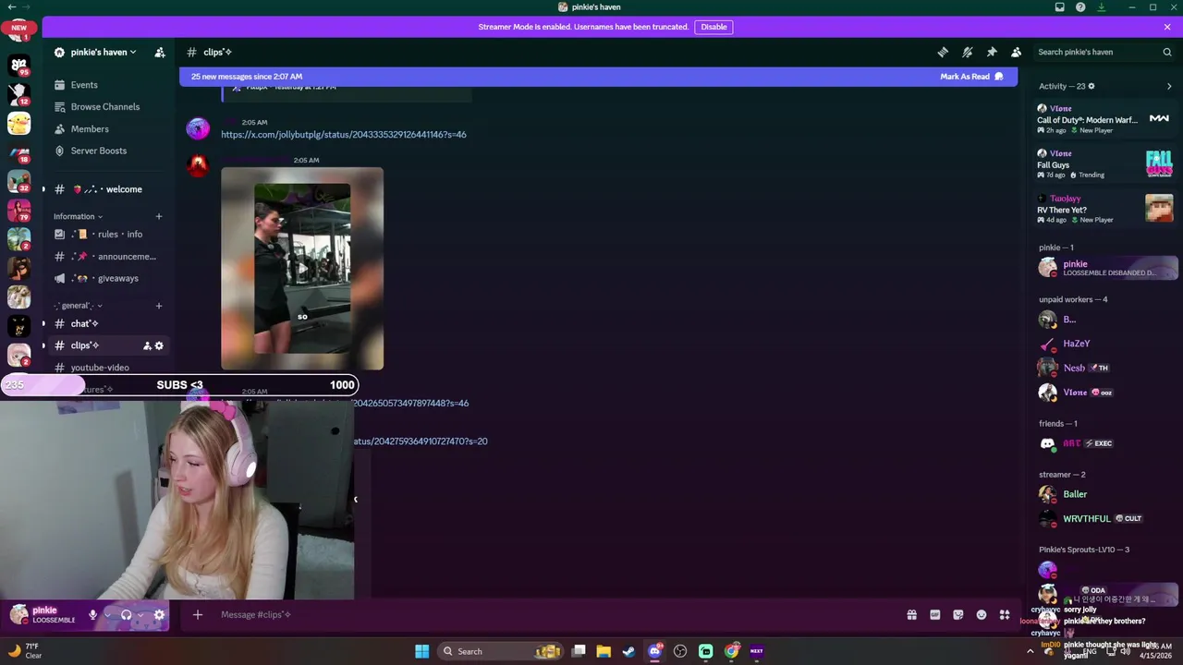Screen dimensions: 1183x665
Task: Open the chat channel
Action: [x=110, y=323]
